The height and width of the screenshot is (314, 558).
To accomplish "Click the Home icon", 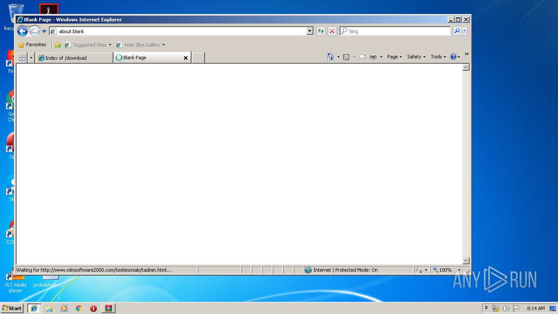I will [x=330, y=57].
